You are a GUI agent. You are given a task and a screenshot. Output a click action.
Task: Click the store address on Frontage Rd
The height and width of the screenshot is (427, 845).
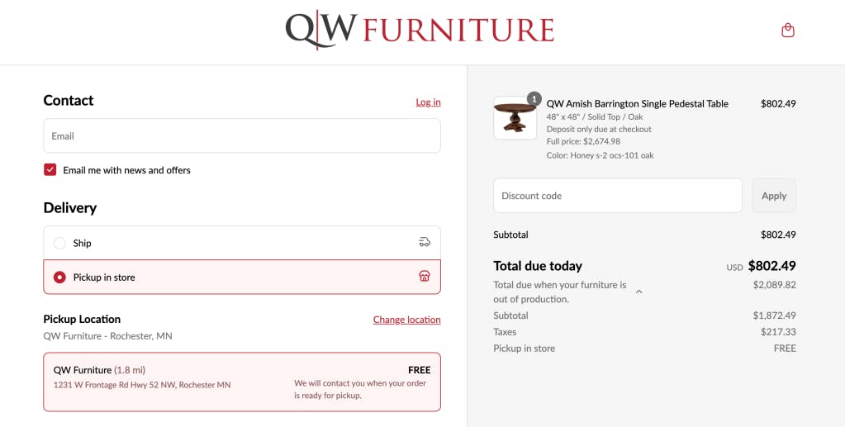(x=142, y=385)
